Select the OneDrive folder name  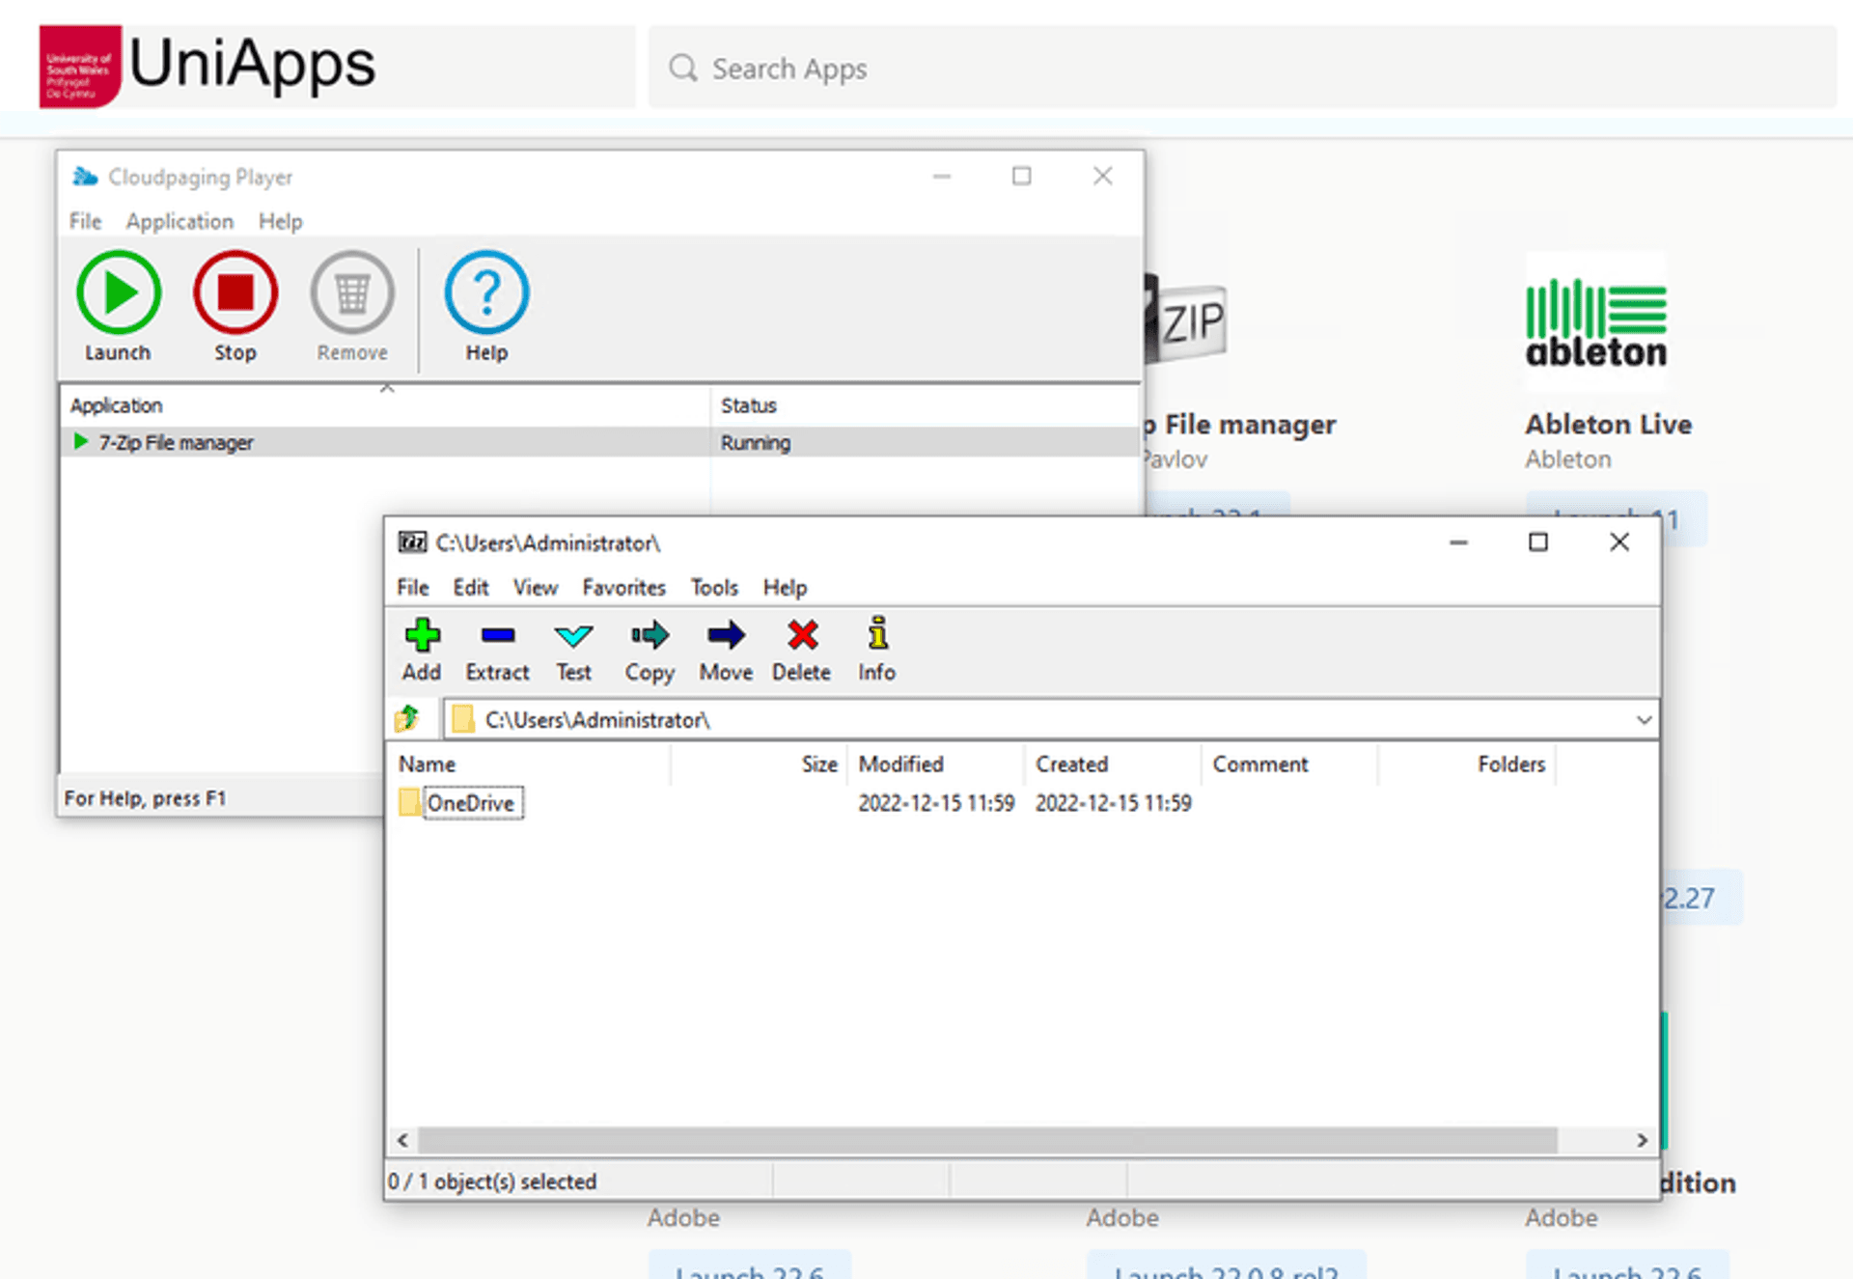[x=471, y=803]
